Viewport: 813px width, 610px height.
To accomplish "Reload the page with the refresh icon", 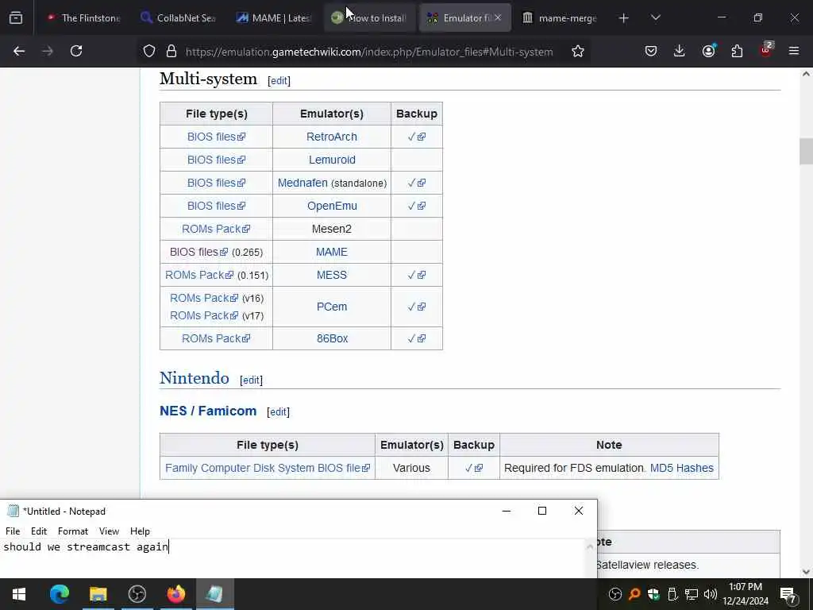I will point(76,52).
